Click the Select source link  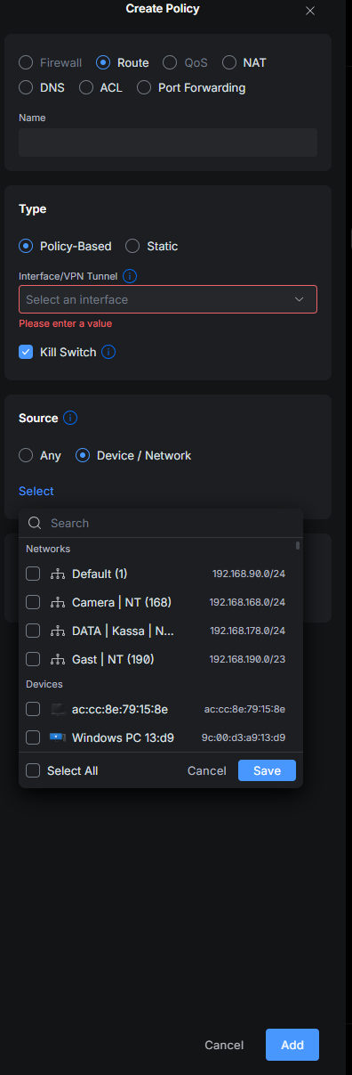[36, 491]
